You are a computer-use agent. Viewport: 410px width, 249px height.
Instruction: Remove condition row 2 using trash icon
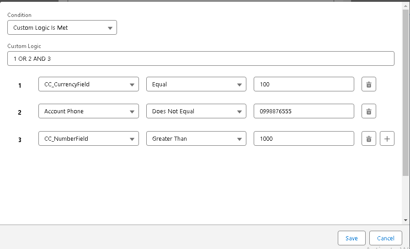pos(369,111)
